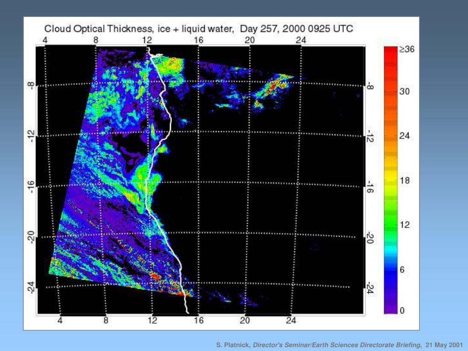Click the bottom axis longitude label 4
Image resolution: width=468 pixels, height=351 pixels.
pos(60,320)
